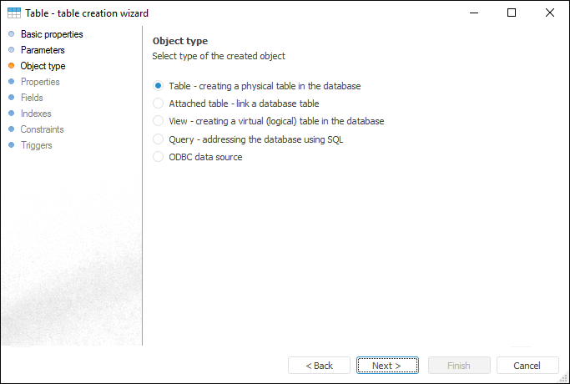Viewport: 570px width, 384px height.
Task: Go to Basic properties wizard step
Action: tap(52, 34)
